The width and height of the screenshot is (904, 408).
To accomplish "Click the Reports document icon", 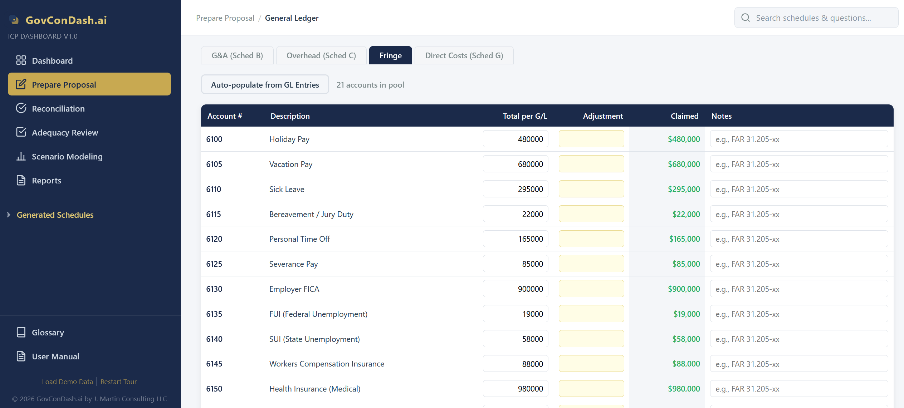I will 21,180.
